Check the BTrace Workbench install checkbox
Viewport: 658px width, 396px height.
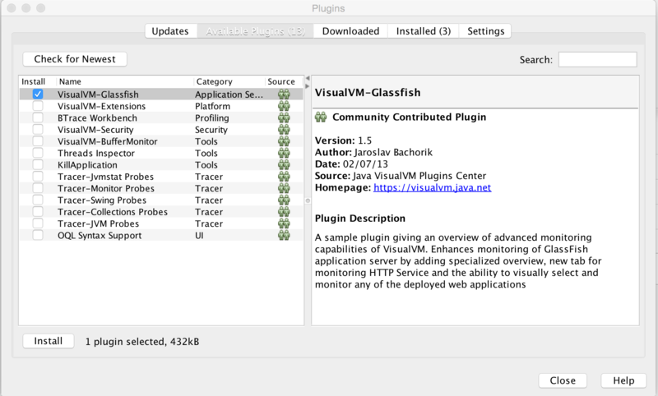38,117
